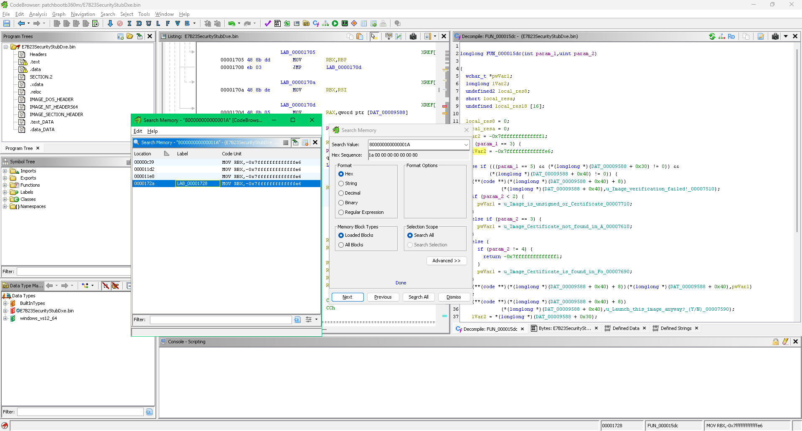802x431 pixels.
Task: Click the Previous search button
Action: pos(383,297)
